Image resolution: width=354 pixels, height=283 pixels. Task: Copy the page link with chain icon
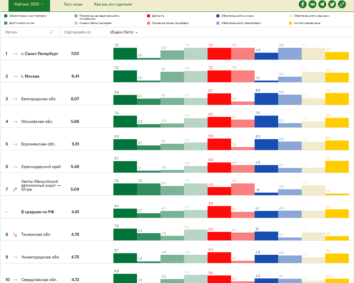coord(342,4)
